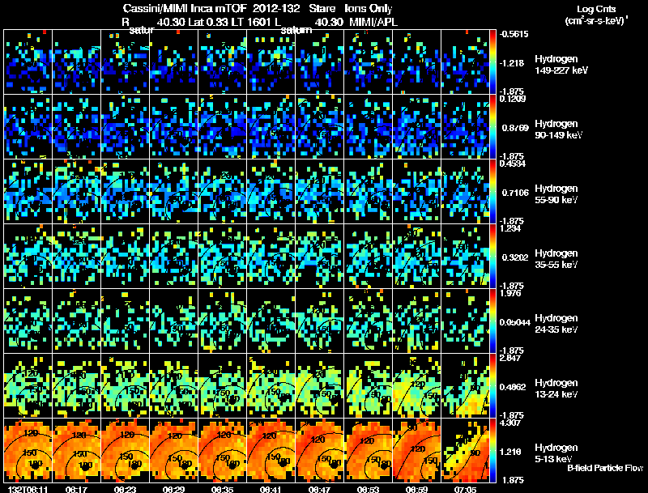This screenshot has width=648, height=493.
Task: Click the '0.4534' colorbar value
Action: pyautogui.click(x=513, y=164)
